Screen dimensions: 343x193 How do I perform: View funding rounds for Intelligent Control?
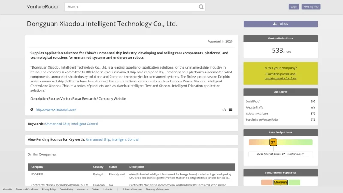(x=125, y=139)
